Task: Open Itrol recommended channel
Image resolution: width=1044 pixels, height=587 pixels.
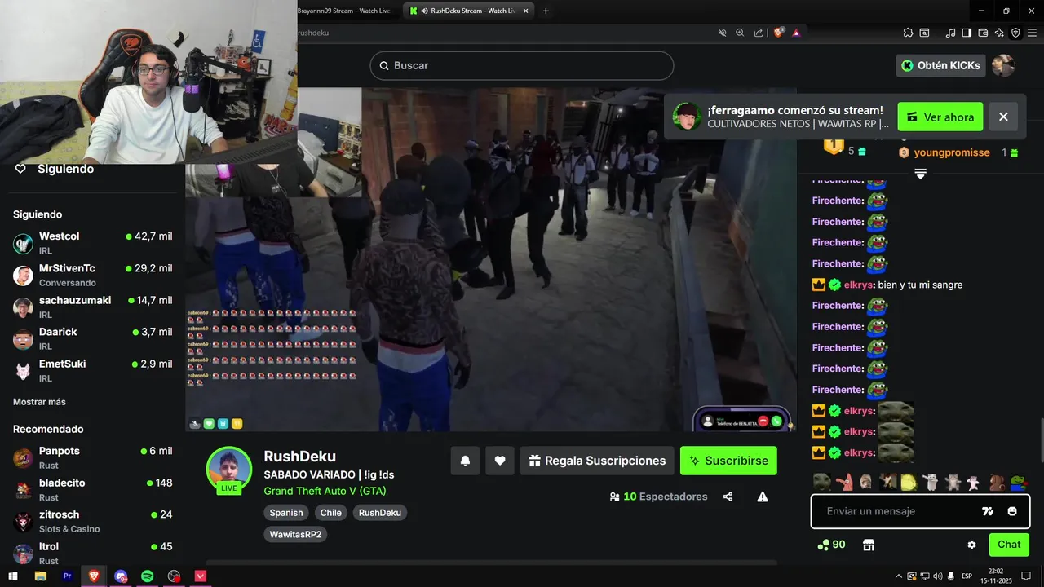Action: point(93,553)
